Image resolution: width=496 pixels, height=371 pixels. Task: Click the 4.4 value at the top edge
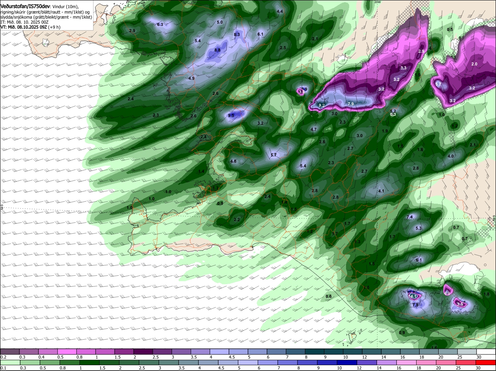(280, 11)
